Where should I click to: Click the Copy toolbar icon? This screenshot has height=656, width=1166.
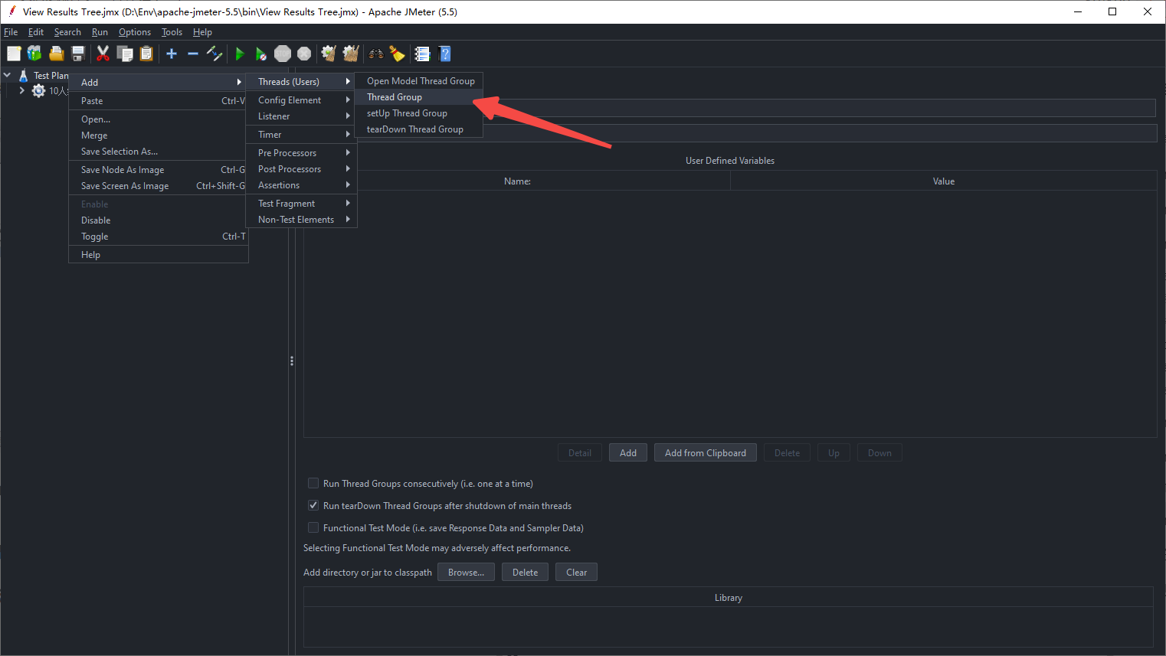pos(125,54)
